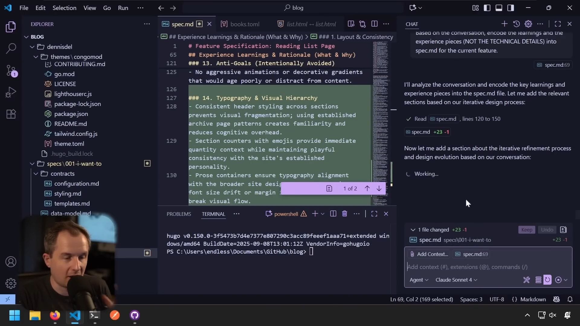Click the chat message input field
Screen dimensions: 580x326
click(483, 267)
